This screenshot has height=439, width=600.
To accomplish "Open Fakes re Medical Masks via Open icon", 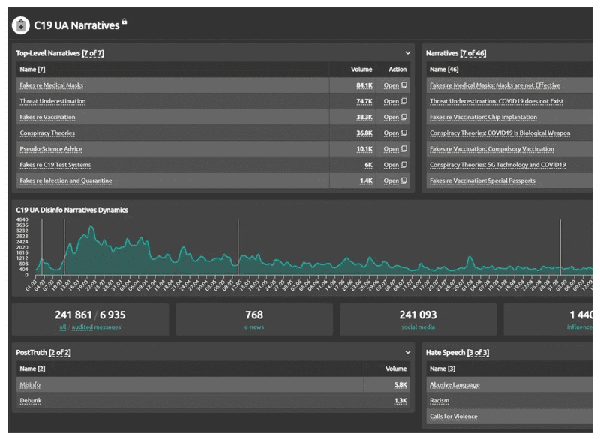I will point(403,85).
